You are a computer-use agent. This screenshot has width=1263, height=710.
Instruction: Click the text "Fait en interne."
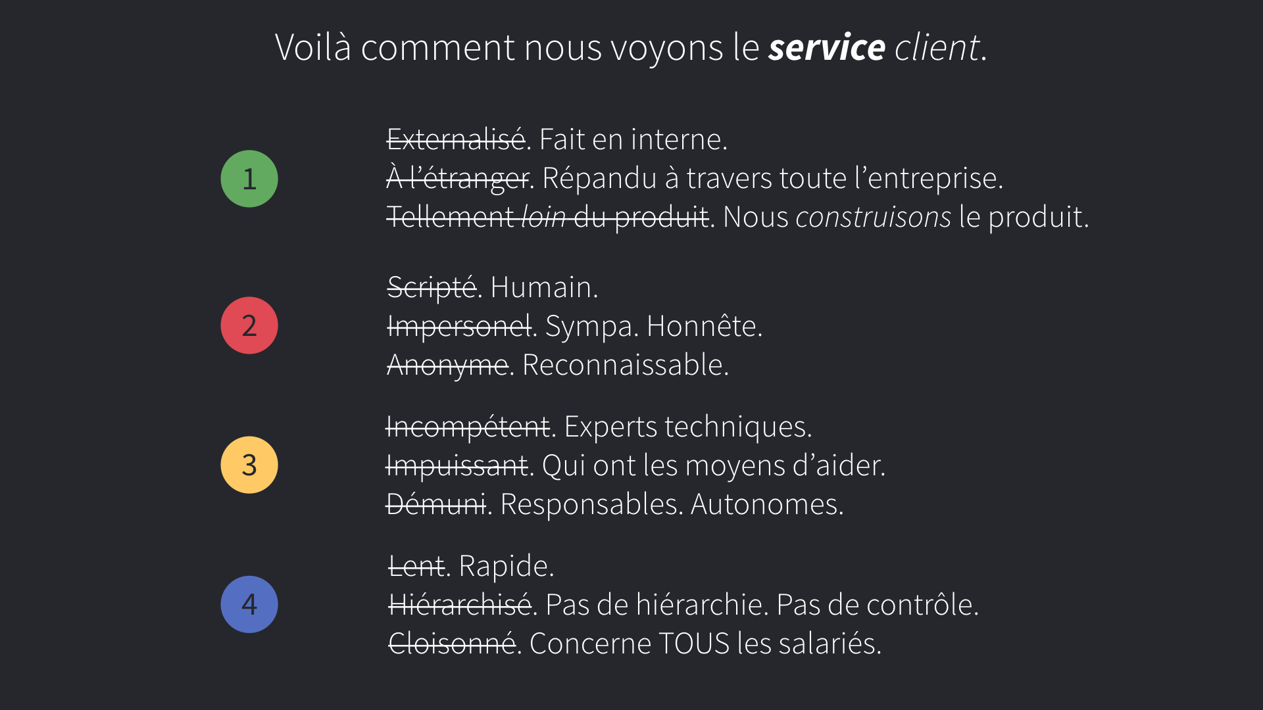click(633, 139)
